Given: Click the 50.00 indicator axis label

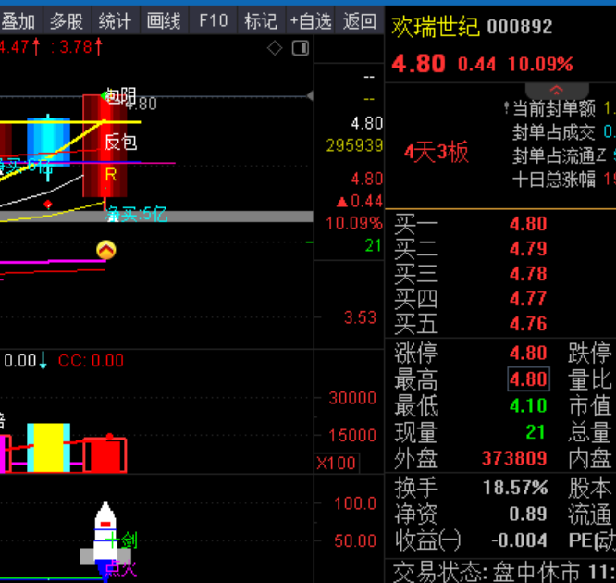Looking at the screenshot, I should coord(355,541).
